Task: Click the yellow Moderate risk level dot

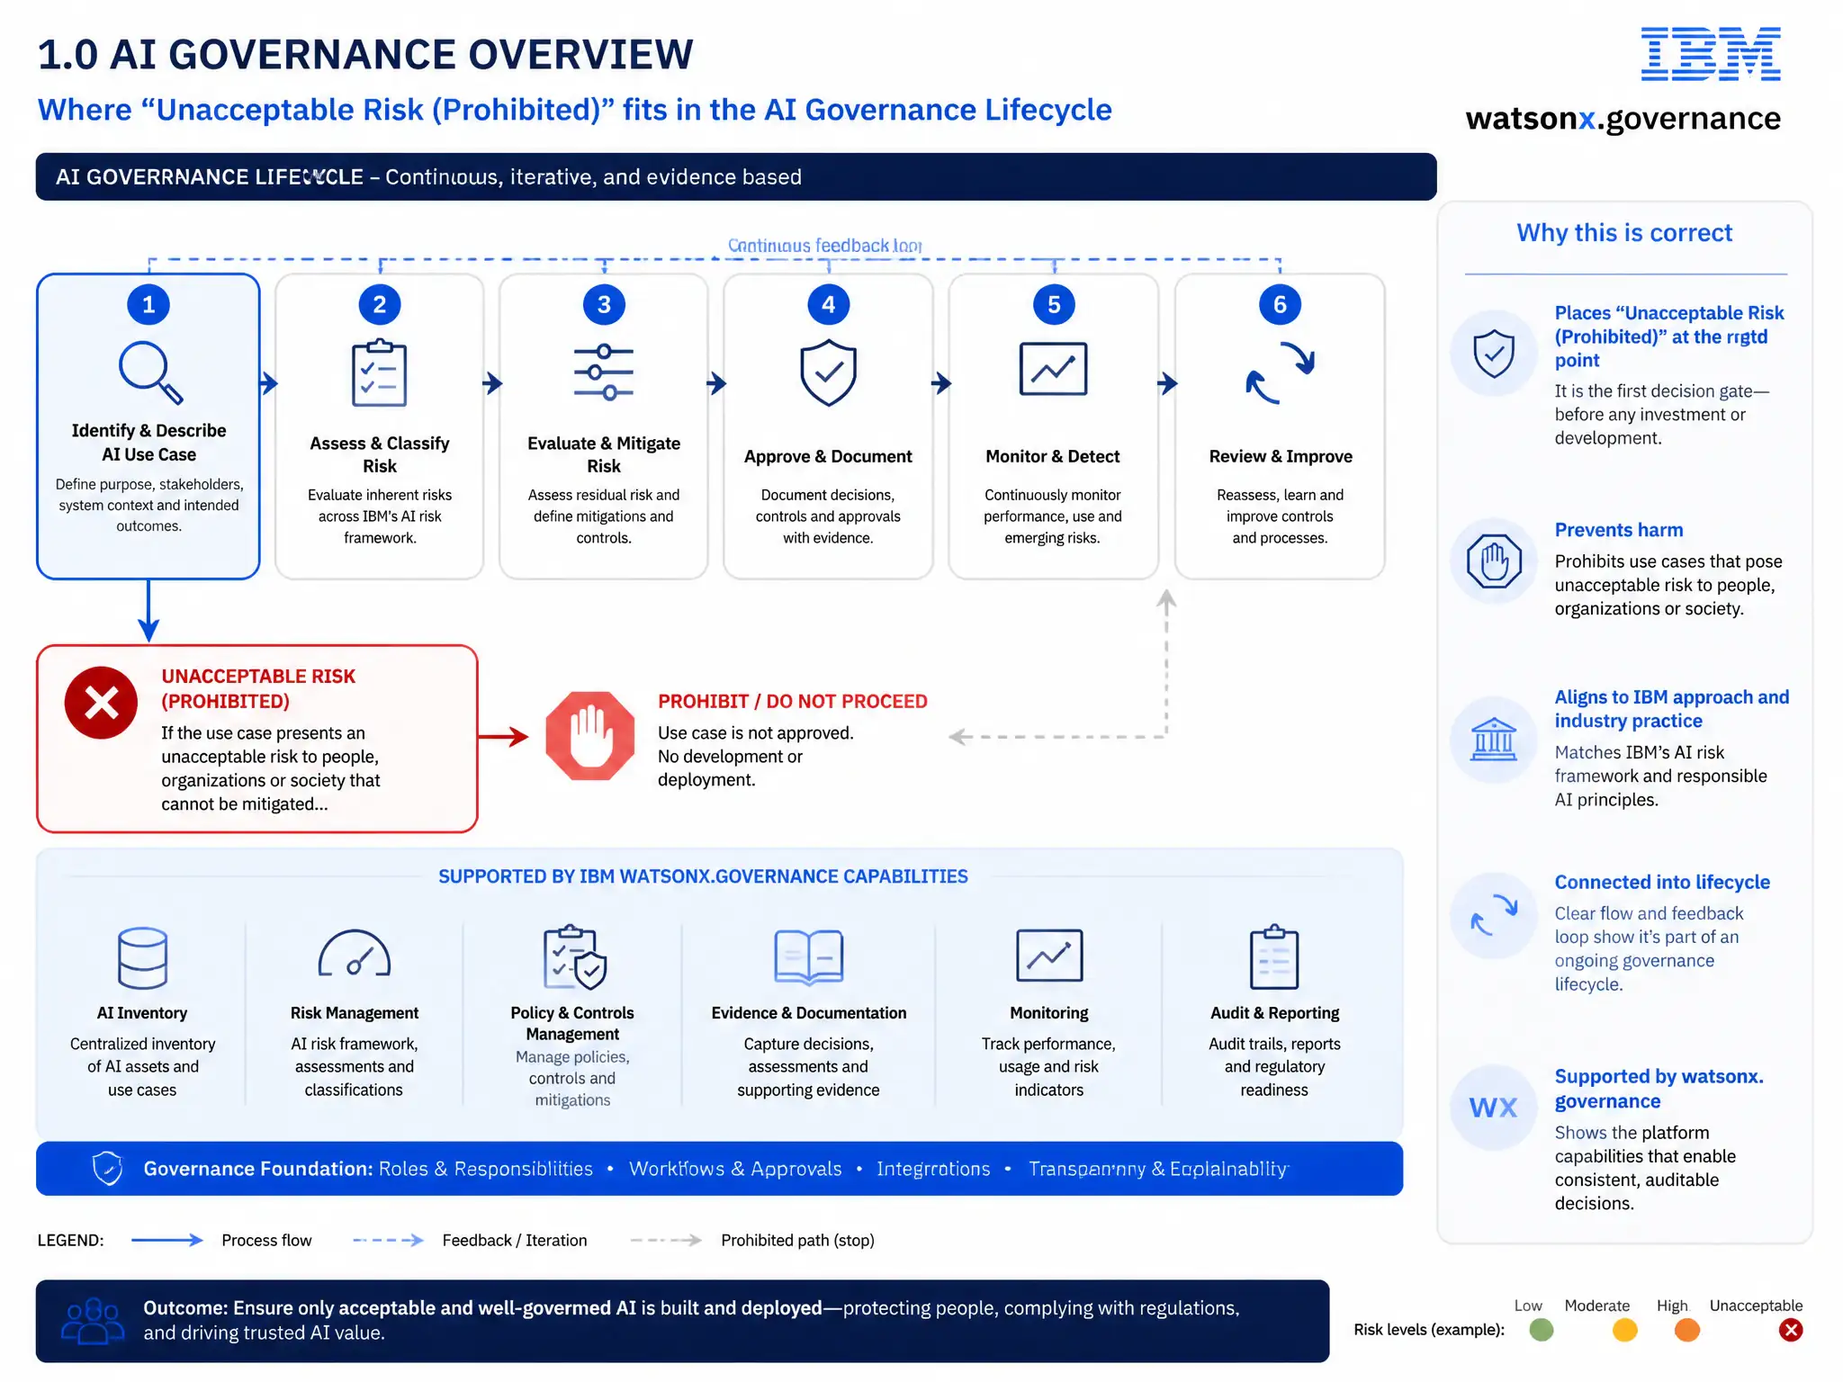Action: [x=1625, y=1330]
